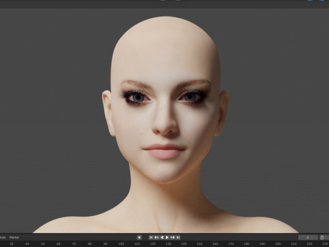The height and width of the screenshot is (247, 329).
Task: Click the current frame number field
Action: pos(308,237)
